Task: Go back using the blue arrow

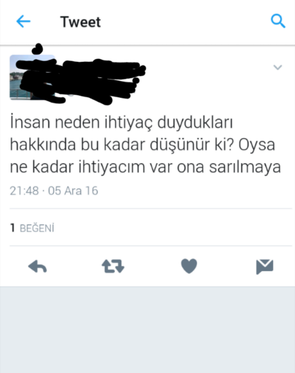Action: [x=23, y=21]
